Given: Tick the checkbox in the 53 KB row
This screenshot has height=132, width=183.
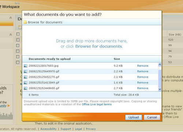Looking at the screenshot, I should [18, 62].
